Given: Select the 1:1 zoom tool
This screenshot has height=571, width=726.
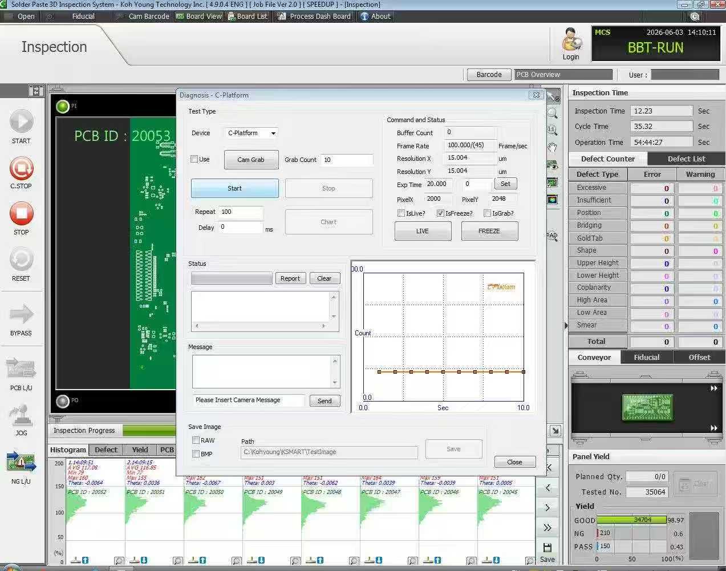Looking at the screenshot, I should 552,130.
